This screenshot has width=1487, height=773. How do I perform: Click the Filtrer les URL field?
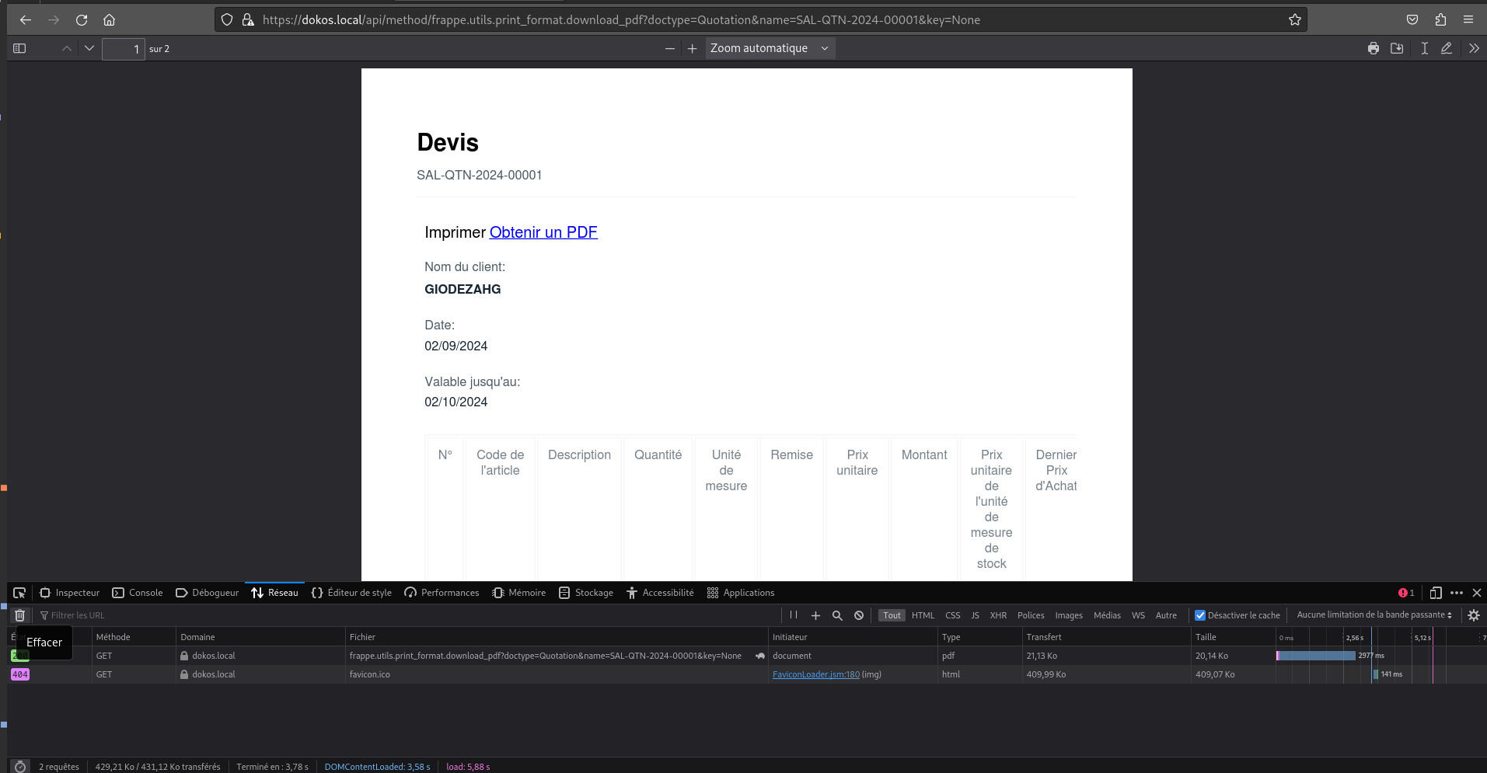(408, 615)
